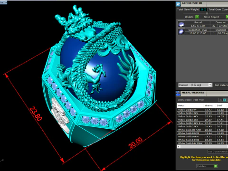
Task: Toggle the dark unit button beside Library
Action: coord(221,100)
